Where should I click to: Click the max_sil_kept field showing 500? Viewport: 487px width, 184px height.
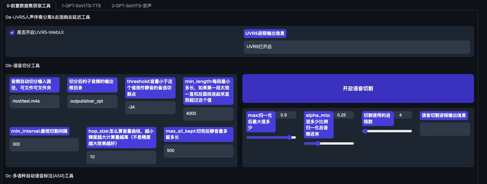(198, 151)
